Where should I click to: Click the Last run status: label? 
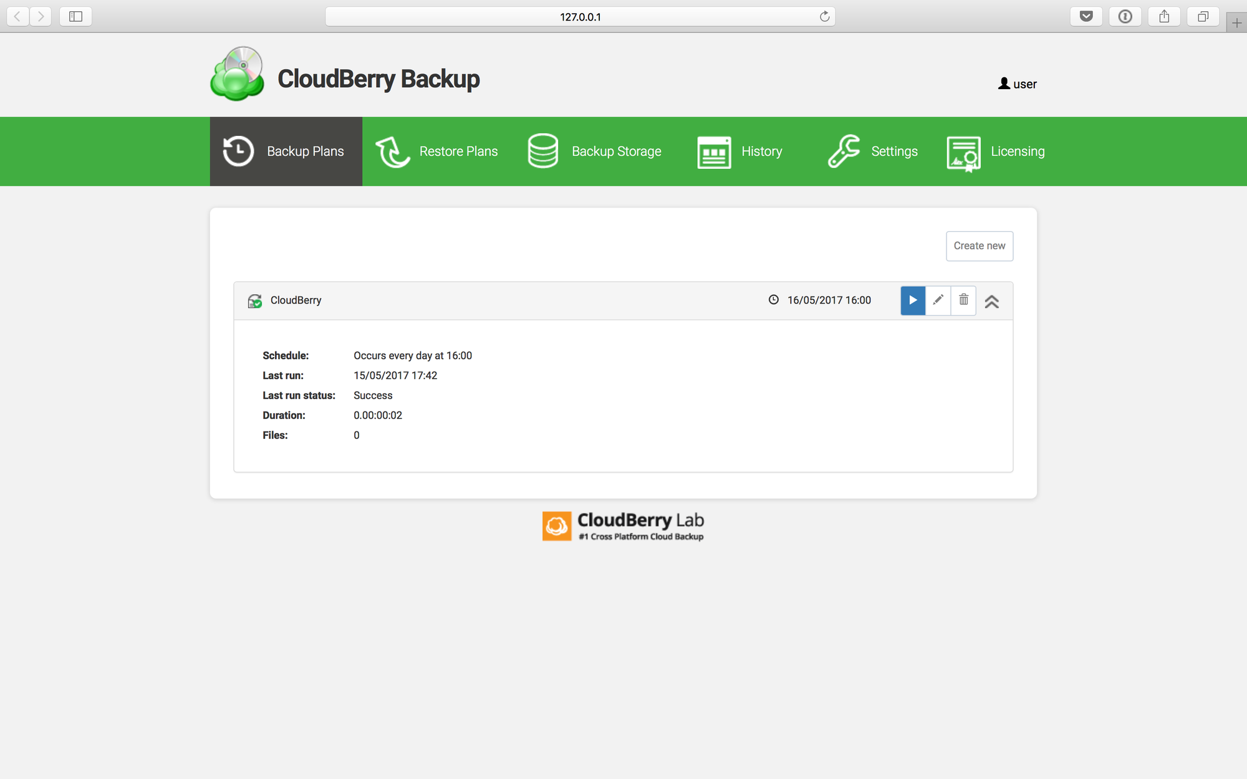pos(299,396)
